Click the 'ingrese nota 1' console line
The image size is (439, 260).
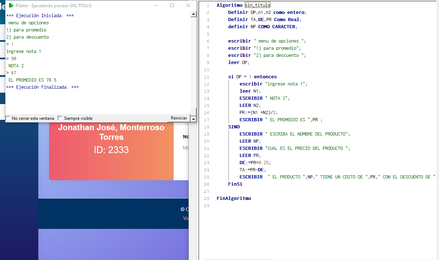24,51
